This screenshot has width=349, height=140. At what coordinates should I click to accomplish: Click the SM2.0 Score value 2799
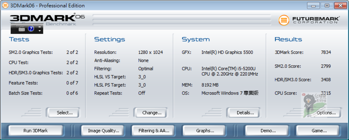(x=326, y=66)
